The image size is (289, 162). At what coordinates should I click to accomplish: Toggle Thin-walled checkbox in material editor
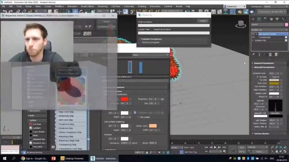coord(138,117)
